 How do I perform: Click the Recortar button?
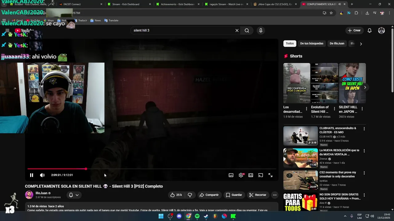pyautogui.click(x=258, y=195)
